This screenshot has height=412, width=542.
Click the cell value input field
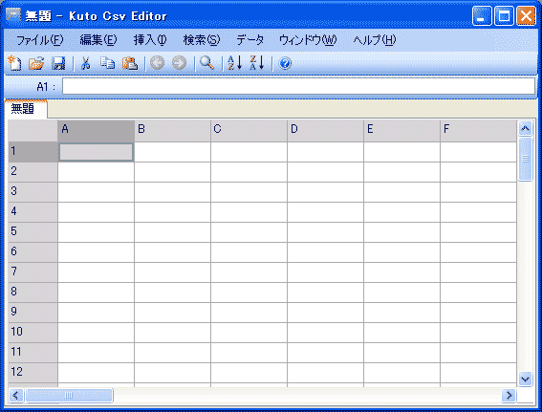[x=298, y=86]
